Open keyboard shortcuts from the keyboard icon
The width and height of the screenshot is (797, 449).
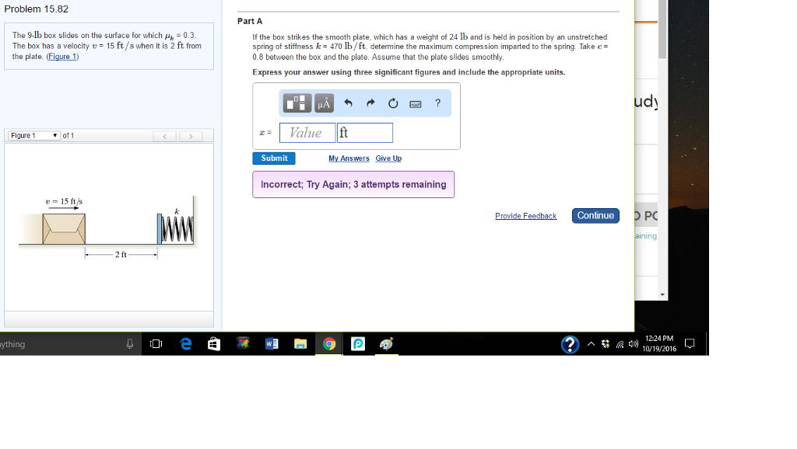(x=415, y=103)
